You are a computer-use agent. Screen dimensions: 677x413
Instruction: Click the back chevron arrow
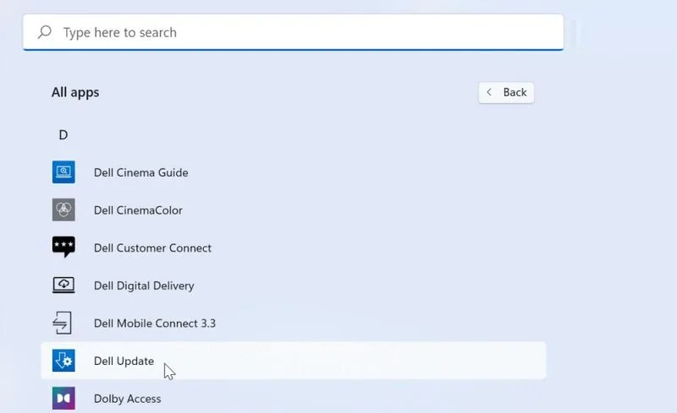pos(489,92)
